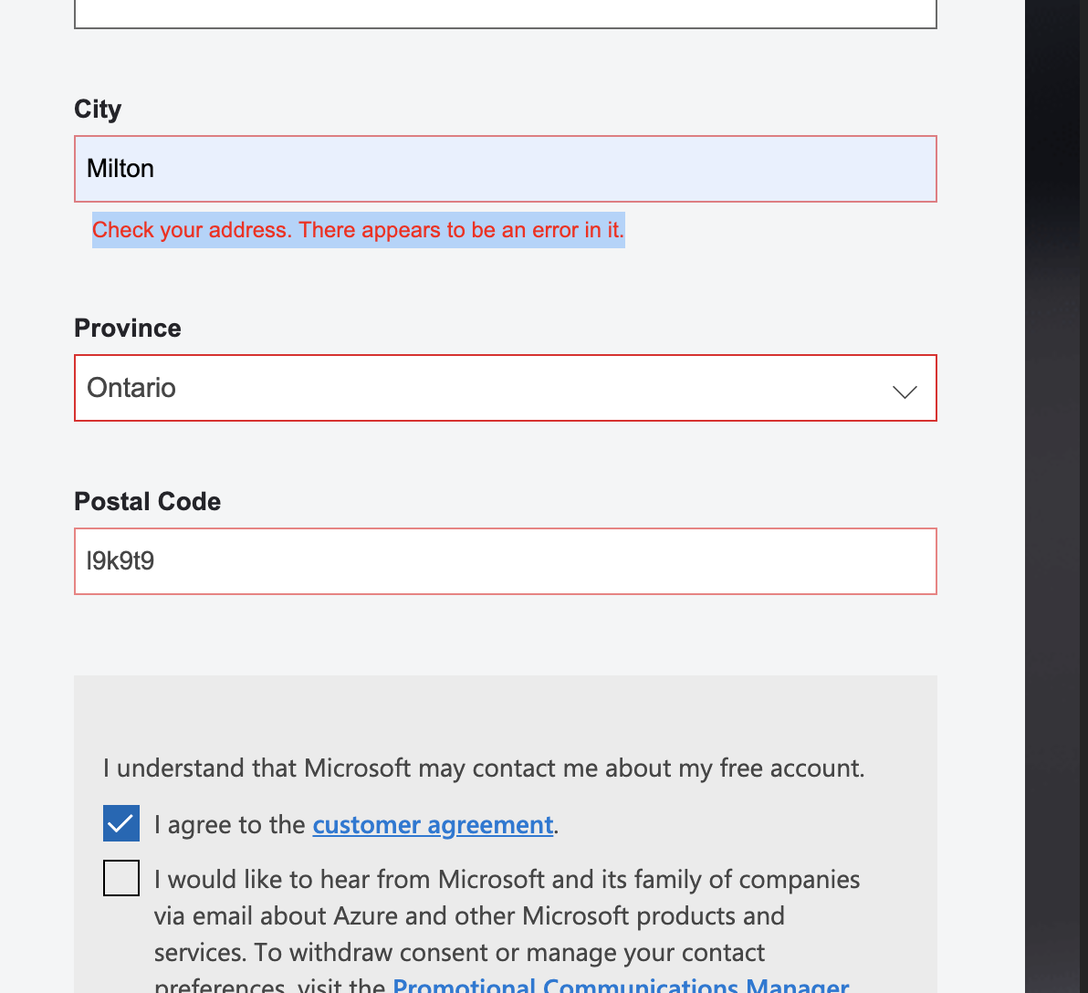Open the customer agreement link
This screenshot has width=1088, height=993.
click(433, 825)
